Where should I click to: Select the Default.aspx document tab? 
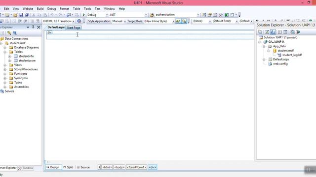pos(56,28)
